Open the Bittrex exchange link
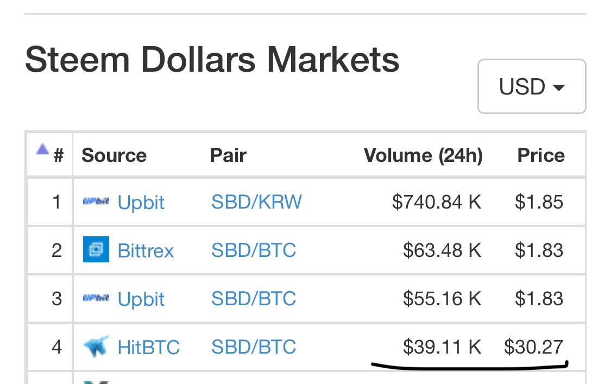Viewport: 611px width, 384px height. (x=146, y=251)
